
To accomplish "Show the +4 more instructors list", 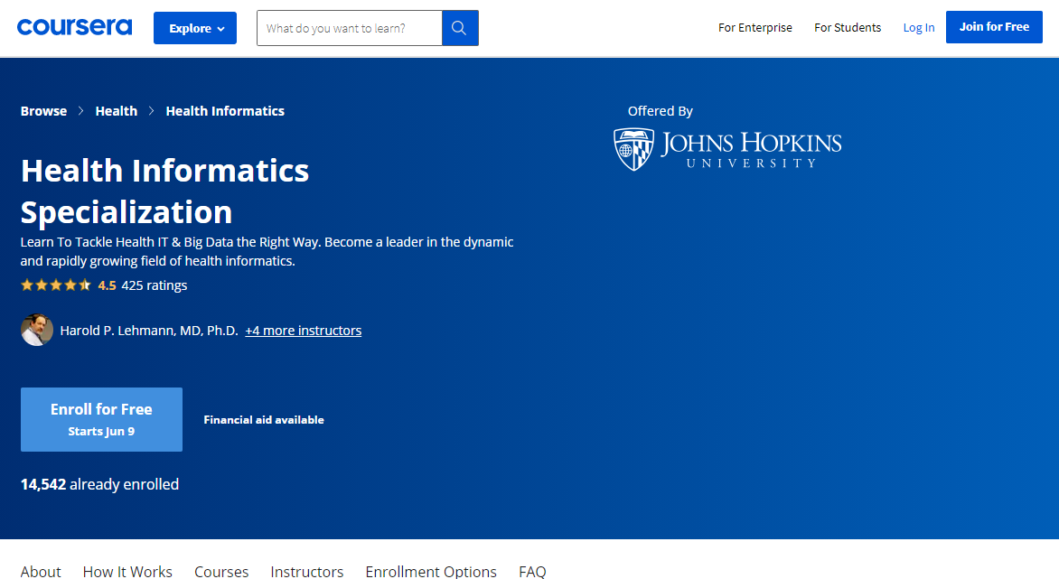I will (x=303, y=331).
